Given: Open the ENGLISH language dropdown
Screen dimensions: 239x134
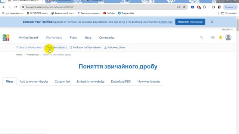Looking at the screenshot, I should click(227, 29).
